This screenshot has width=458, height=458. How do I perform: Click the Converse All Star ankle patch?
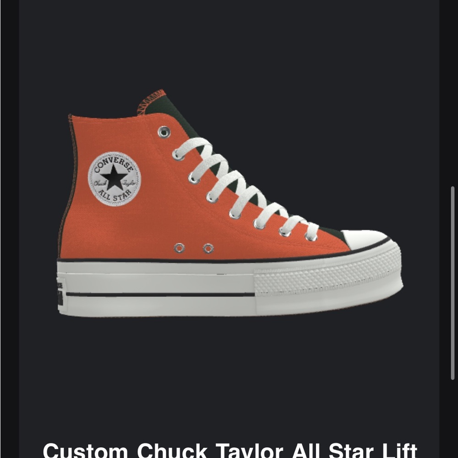(114, 179)
